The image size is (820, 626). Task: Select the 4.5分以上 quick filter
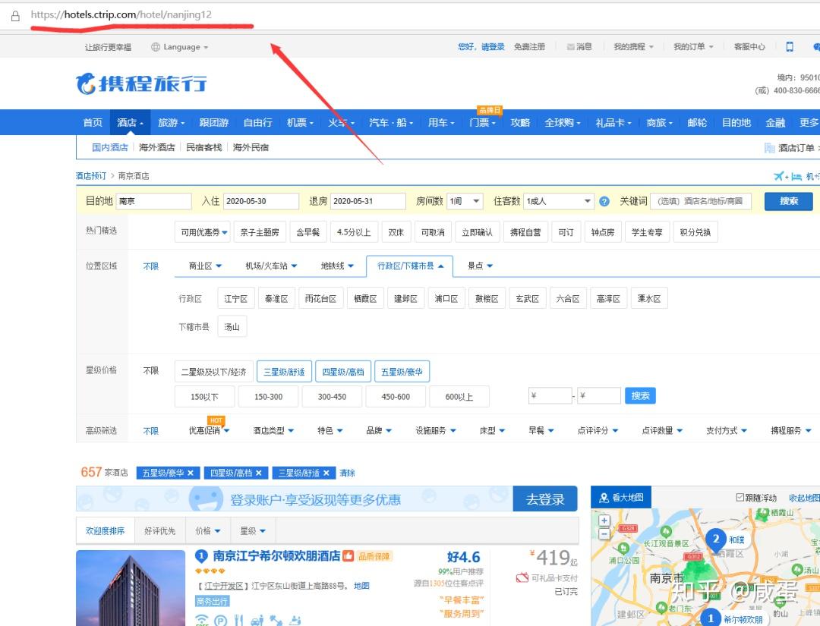pos(354,232)
